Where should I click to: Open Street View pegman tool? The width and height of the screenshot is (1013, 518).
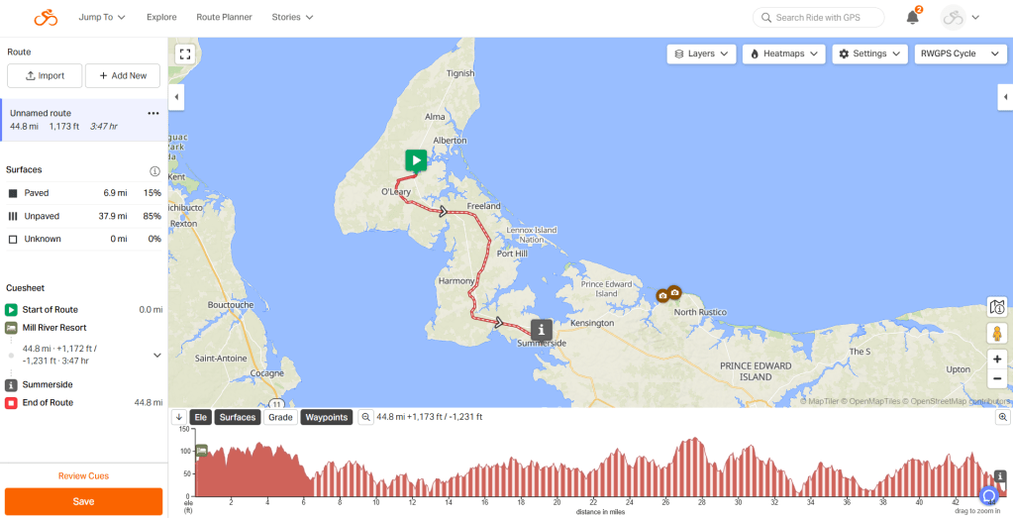pyautogui.click(x=997, y=333)
